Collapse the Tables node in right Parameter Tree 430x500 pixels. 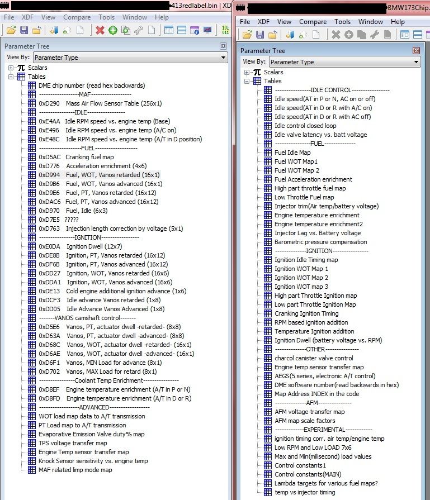(247, 81)
